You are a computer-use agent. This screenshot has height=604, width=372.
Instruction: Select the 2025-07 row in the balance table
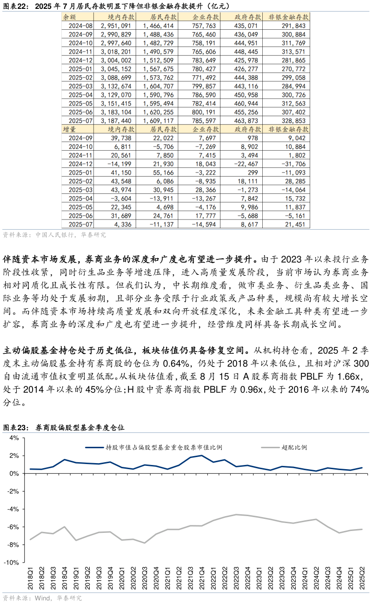pyautogui.click(x=77, y=120)
